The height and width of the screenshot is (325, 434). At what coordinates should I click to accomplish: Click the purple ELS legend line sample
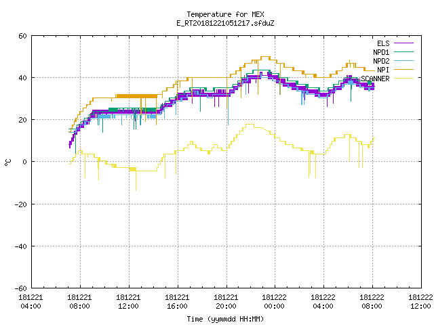pos(403,43)
